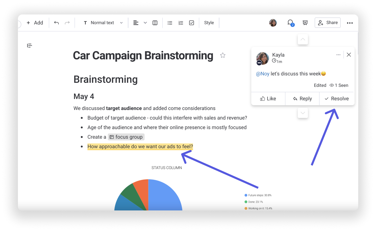The height and width of the screenshot is (231, 375).
Task: Click the May 4 subheading
Action: 84,96
